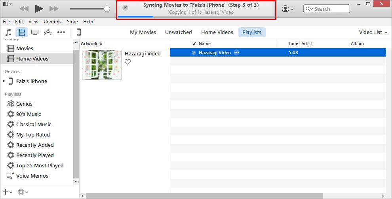Open the More media types ellipsis
The image size is (392, 199).
(x=61, y=32)
